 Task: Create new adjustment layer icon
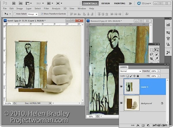tap(148, 125)
